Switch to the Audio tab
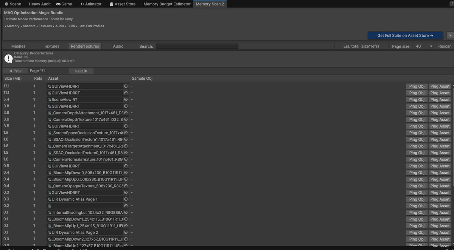Viewport: 454px width, 250px height. 118,46
